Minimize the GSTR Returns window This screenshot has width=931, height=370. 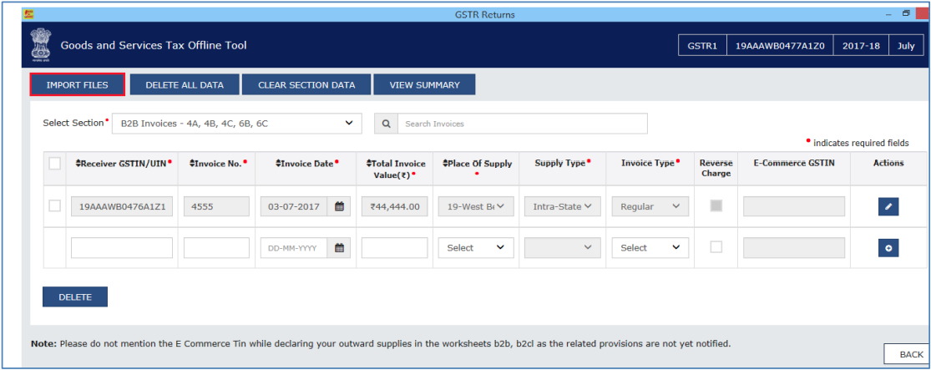(x=889, y=13)
